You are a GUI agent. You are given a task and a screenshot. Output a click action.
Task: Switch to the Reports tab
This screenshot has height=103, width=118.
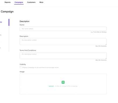tap(8, 2)
